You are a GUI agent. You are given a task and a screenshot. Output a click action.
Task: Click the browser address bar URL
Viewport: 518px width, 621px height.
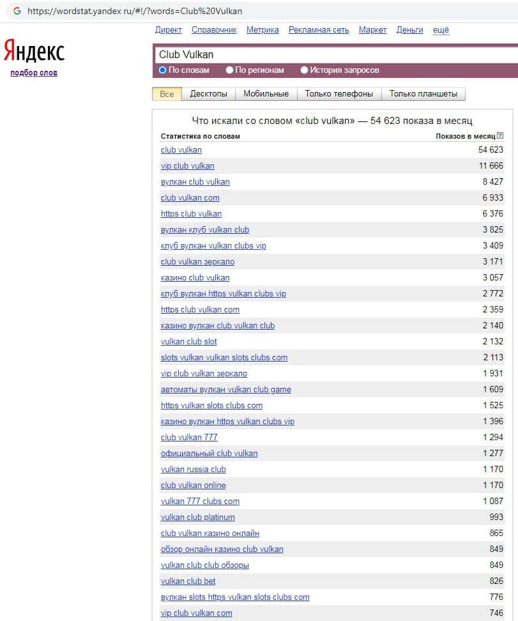pyautogui.click(x=135, y=11)
